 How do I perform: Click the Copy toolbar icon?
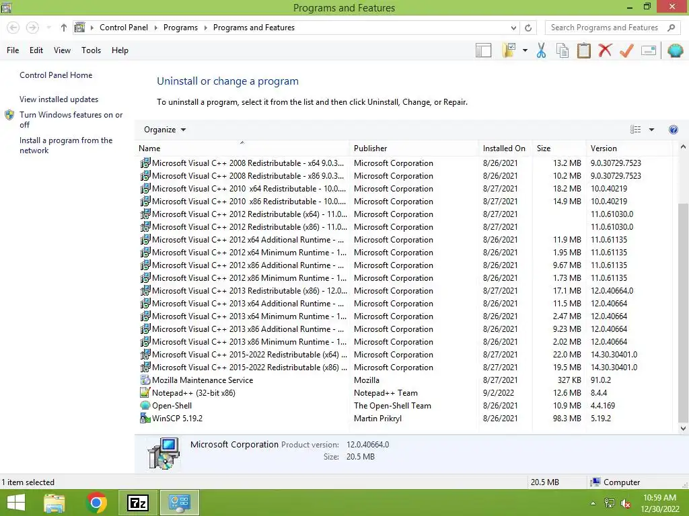(563, 50)
